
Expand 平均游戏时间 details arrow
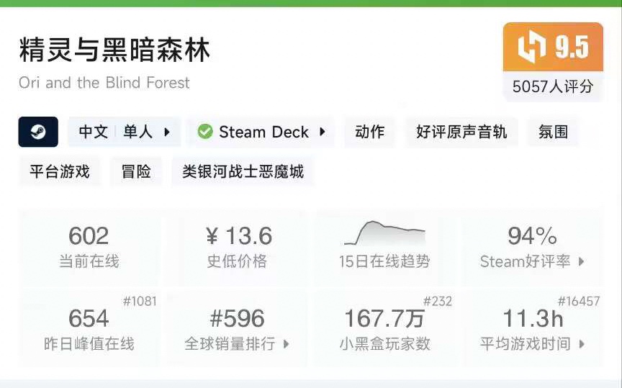tap(582, 344)
